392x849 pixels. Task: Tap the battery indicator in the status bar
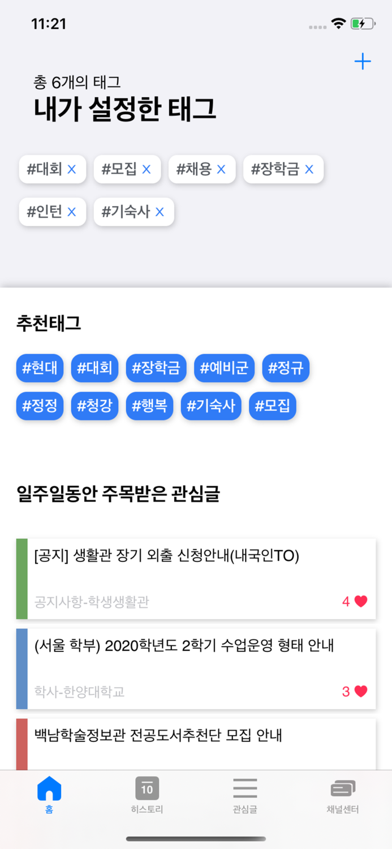(361, 24)
